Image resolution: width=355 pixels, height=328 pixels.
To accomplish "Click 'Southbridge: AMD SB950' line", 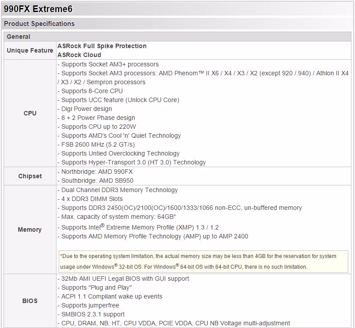I will click(95, 180).
